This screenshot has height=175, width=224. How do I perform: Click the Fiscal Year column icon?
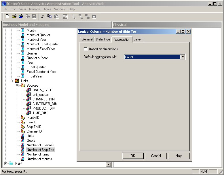click(x=23, y=76)
